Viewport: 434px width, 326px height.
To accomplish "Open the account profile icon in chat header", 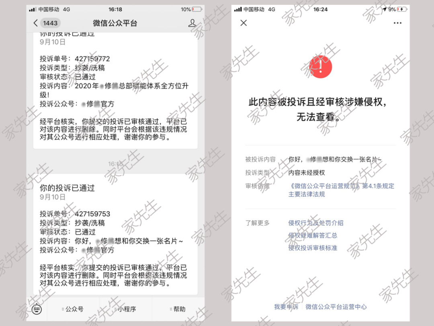I will [192, 23].
